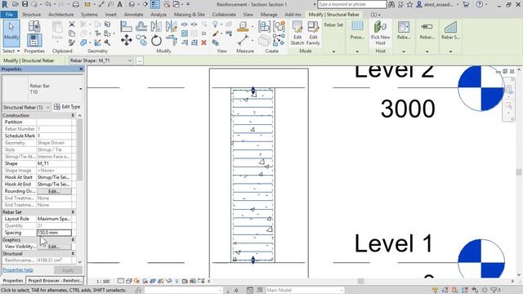Click the Array tool icon
523x294 pixels.
[x=185, y=33]
